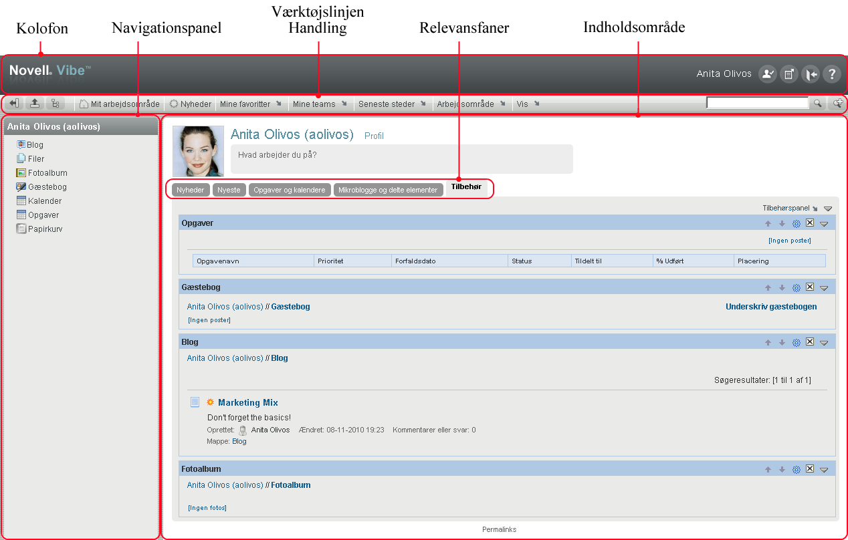Open the Opgaver panel gear settings
The height and width of the screenshot is (540, 848).
click(796, 224)
